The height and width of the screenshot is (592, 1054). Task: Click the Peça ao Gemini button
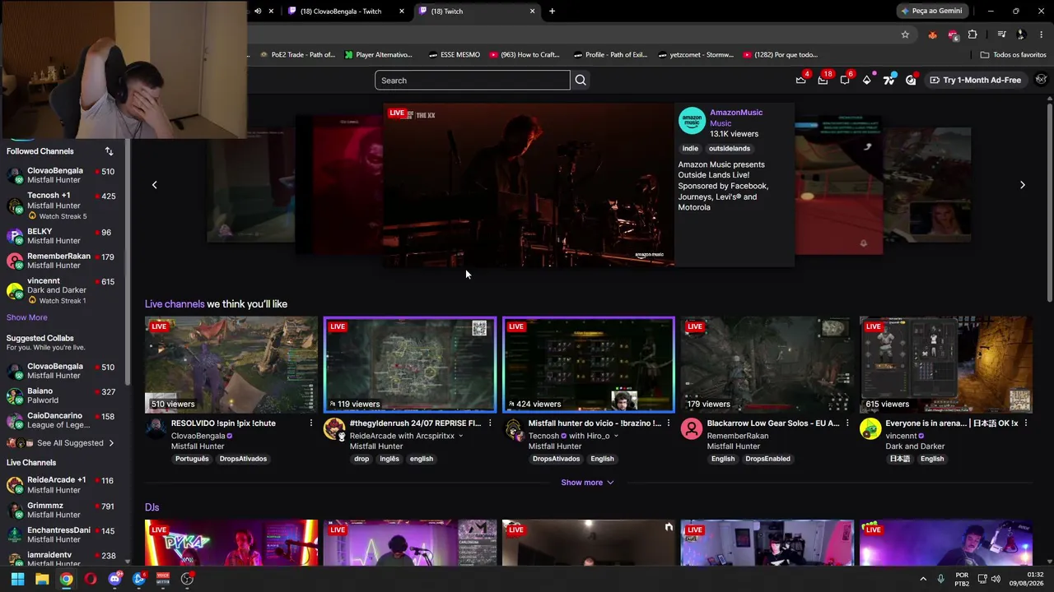931,11
